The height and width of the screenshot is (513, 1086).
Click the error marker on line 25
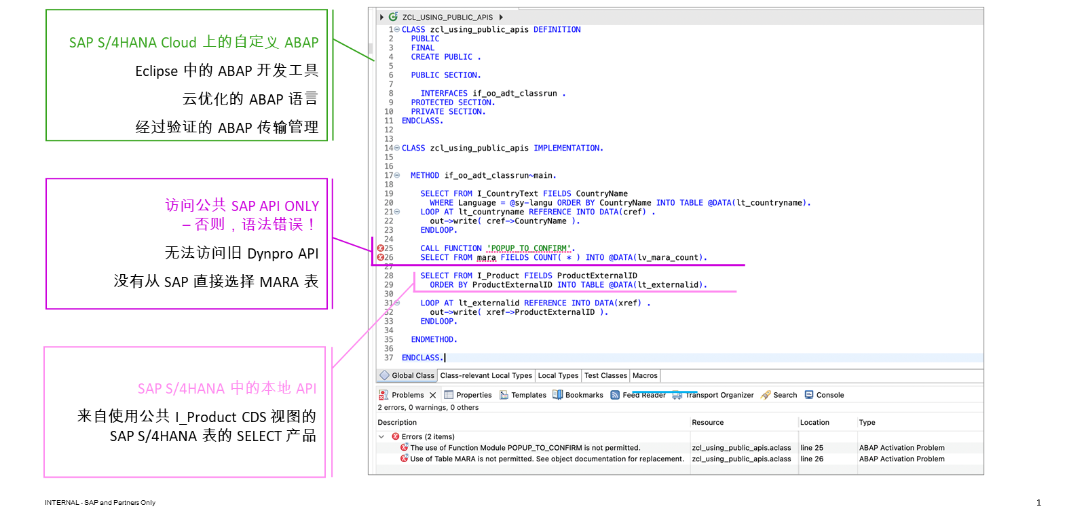click(x=381, y=248)
